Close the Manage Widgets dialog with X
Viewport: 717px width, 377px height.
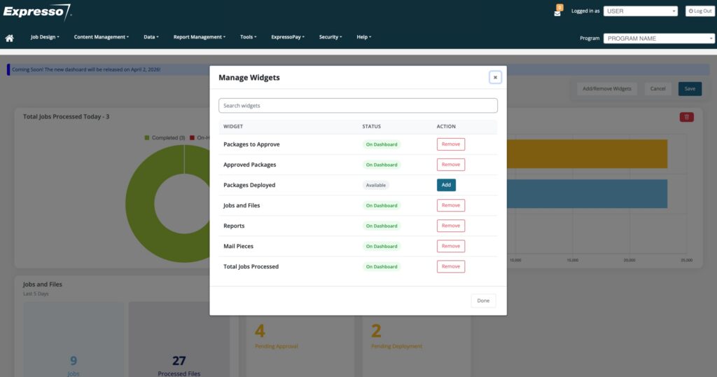click(x=495, y=77)
